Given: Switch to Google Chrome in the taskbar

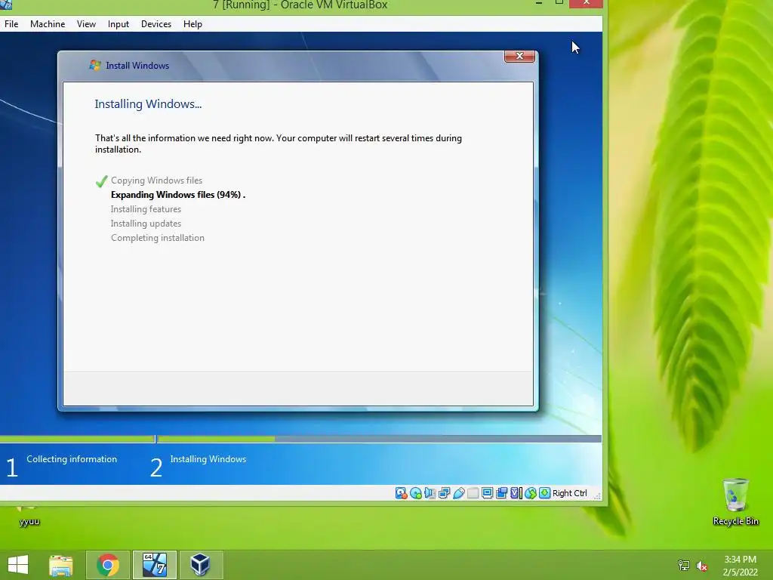Looking at the screenshot, I should click(x=108, y=565).
